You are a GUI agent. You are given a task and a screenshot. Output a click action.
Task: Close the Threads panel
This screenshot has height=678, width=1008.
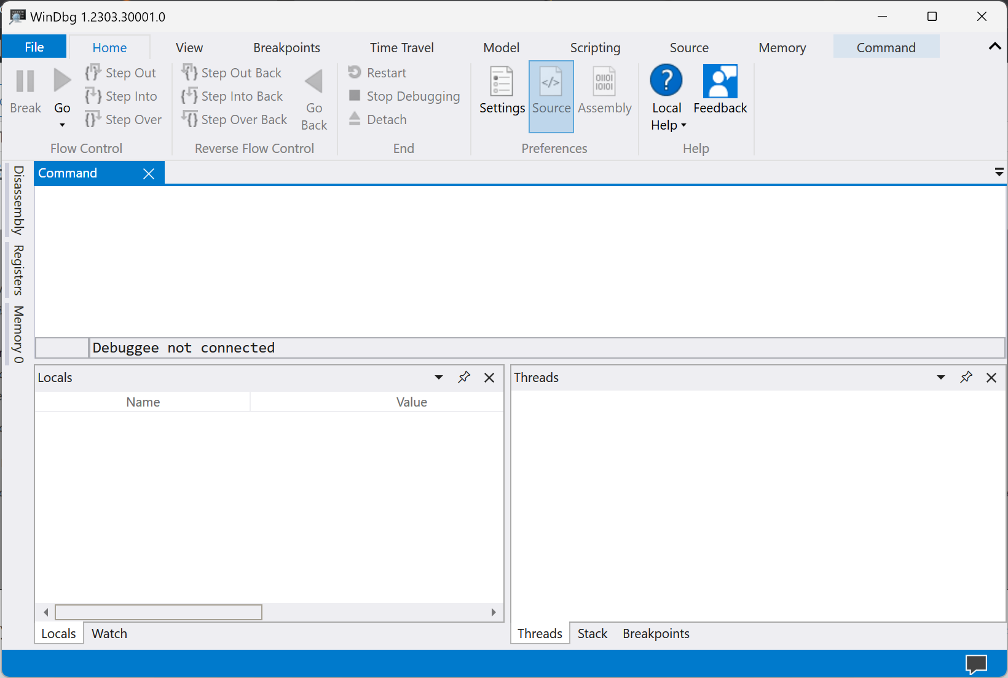[x=991, y=378]
